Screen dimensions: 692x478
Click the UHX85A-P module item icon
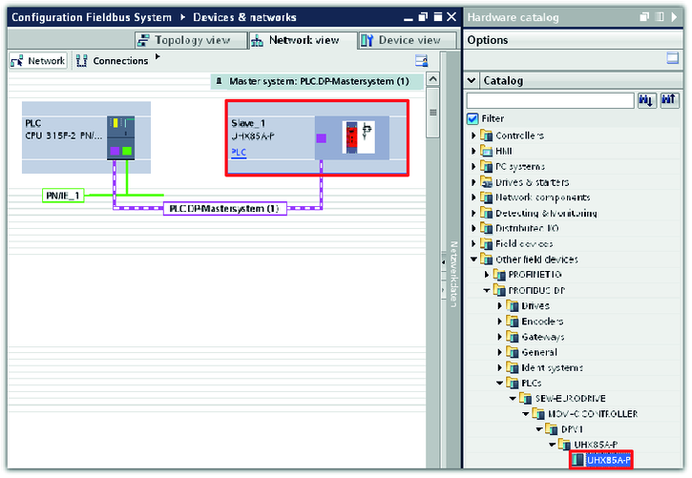pyautogui.click(x=578, y=460)
